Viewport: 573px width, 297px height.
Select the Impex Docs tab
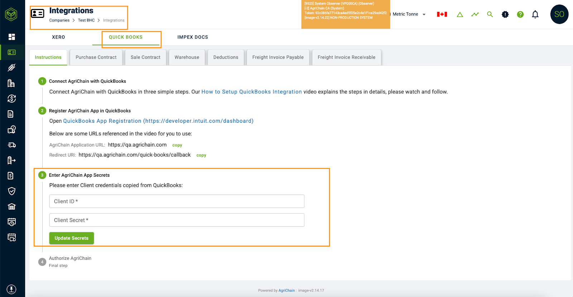pyautogui.click(x=193, y=37)
